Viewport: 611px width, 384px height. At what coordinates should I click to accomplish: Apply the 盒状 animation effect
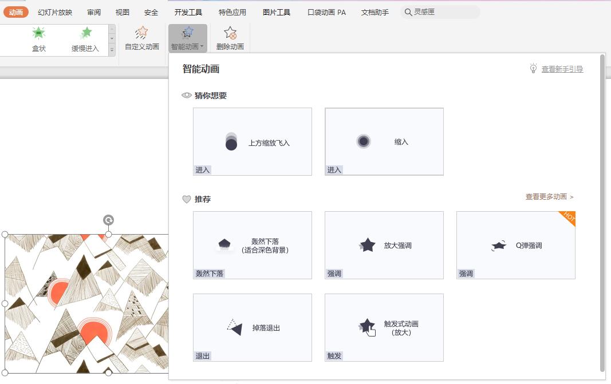38,38
